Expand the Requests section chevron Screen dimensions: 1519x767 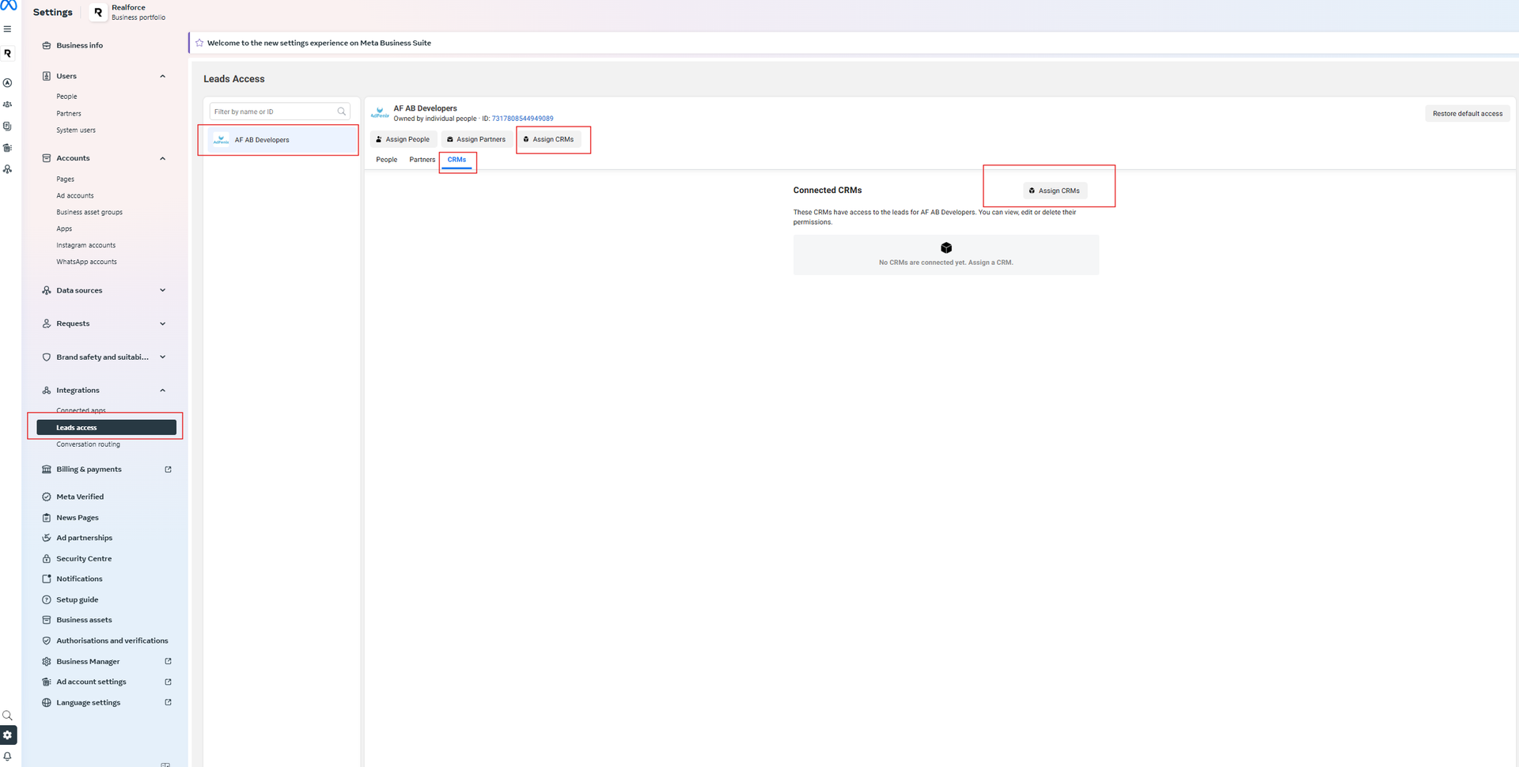tap(163, 323)
